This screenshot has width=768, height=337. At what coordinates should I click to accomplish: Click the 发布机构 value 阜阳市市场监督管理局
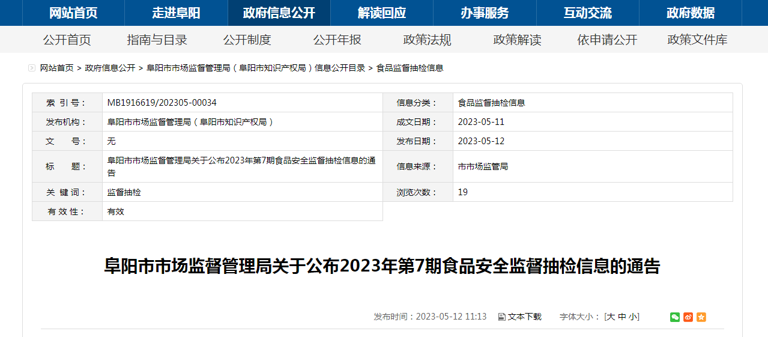tap(190, 122)
